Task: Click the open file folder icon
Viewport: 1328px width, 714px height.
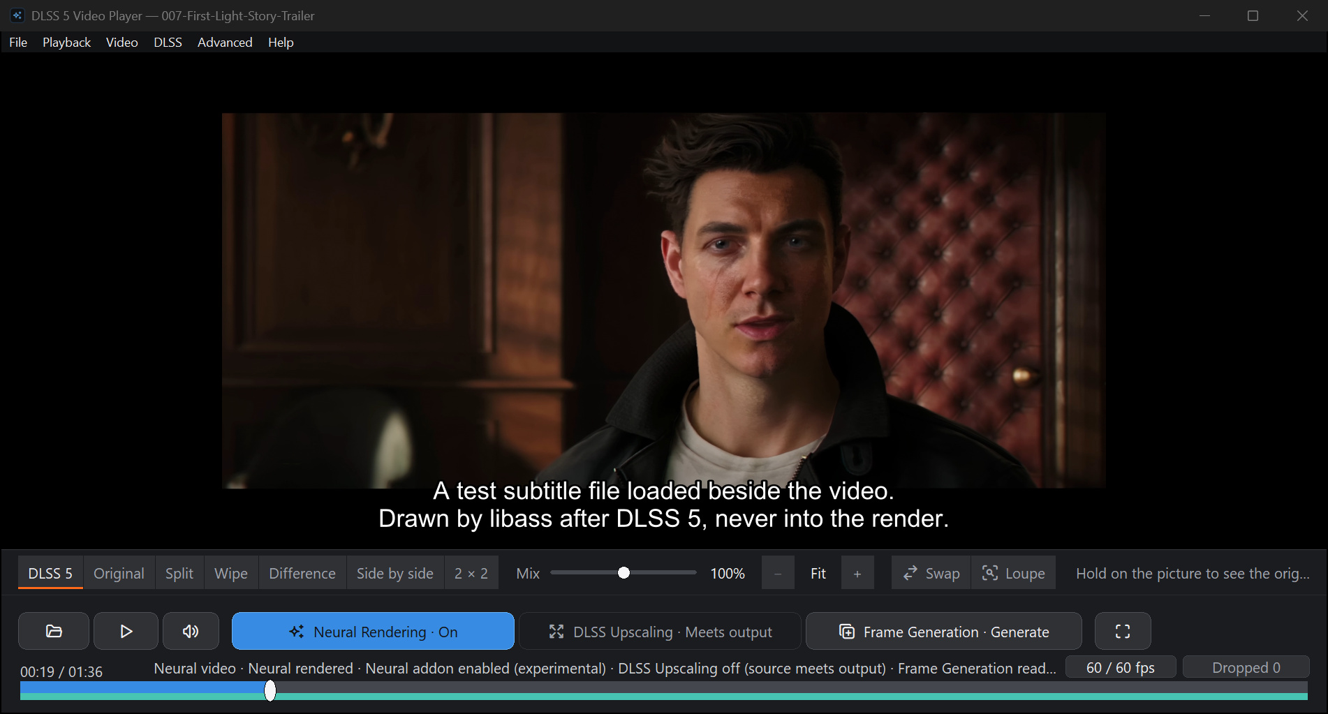Action: [54, 631]
